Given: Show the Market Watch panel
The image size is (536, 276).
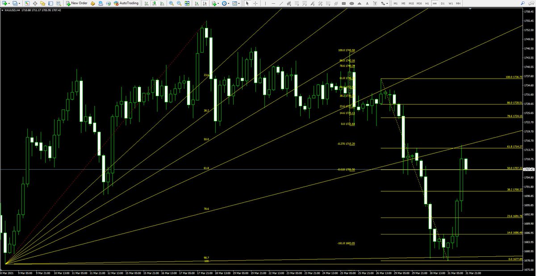Looking at the screenshot, I should tap(26, 3).
